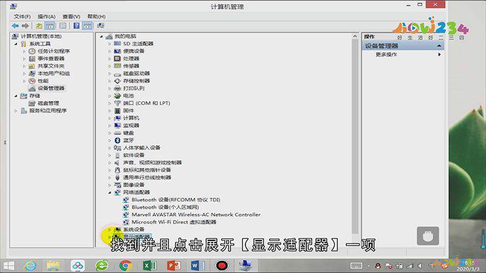Expand the 系统设备 category
Screen dimensions: 486x273
click(x=110, y=230)
